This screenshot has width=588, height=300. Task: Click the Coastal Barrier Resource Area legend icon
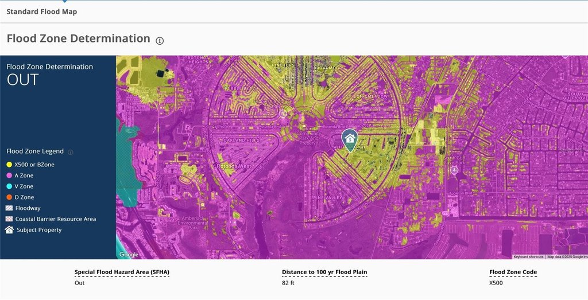pyautogui.click(x=9, y=219)
